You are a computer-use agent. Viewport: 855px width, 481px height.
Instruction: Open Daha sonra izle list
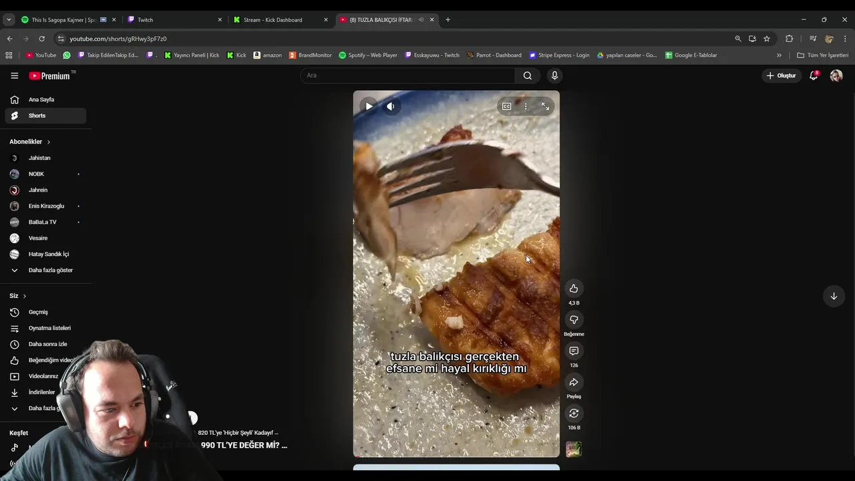pos(45,344)
